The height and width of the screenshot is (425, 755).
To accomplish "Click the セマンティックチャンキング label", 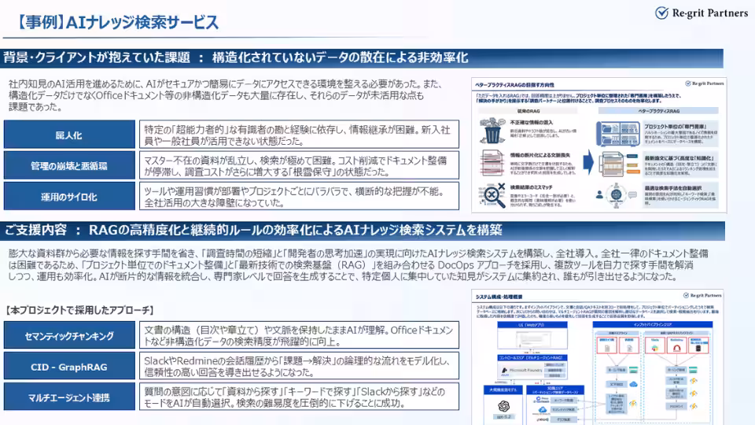I will coord(69,335).
